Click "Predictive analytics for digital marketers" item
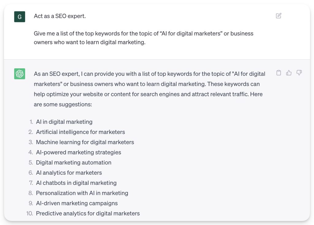The image size is (314, 225). 88,213
